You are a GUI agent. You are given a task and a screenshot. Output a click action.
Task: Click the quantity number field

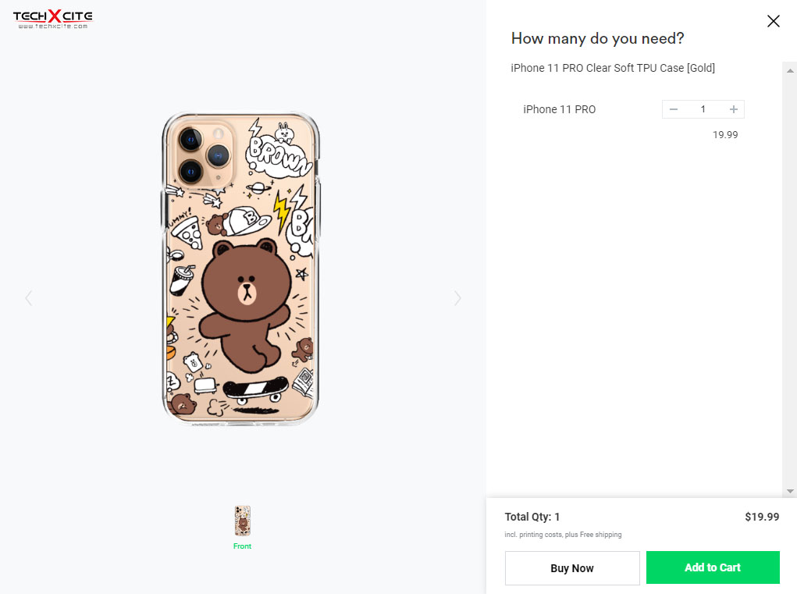[703, 109]
